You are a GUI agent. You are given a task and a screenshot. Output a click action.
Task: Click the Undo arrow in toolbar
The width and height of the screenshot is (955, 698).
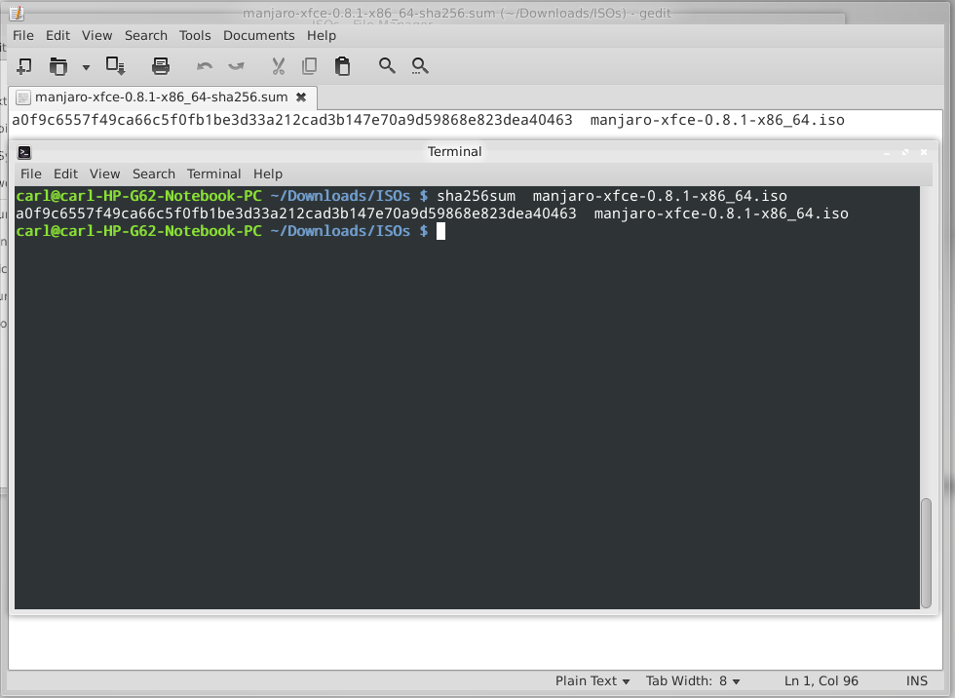pyautogui.click(x=205, y=66)
